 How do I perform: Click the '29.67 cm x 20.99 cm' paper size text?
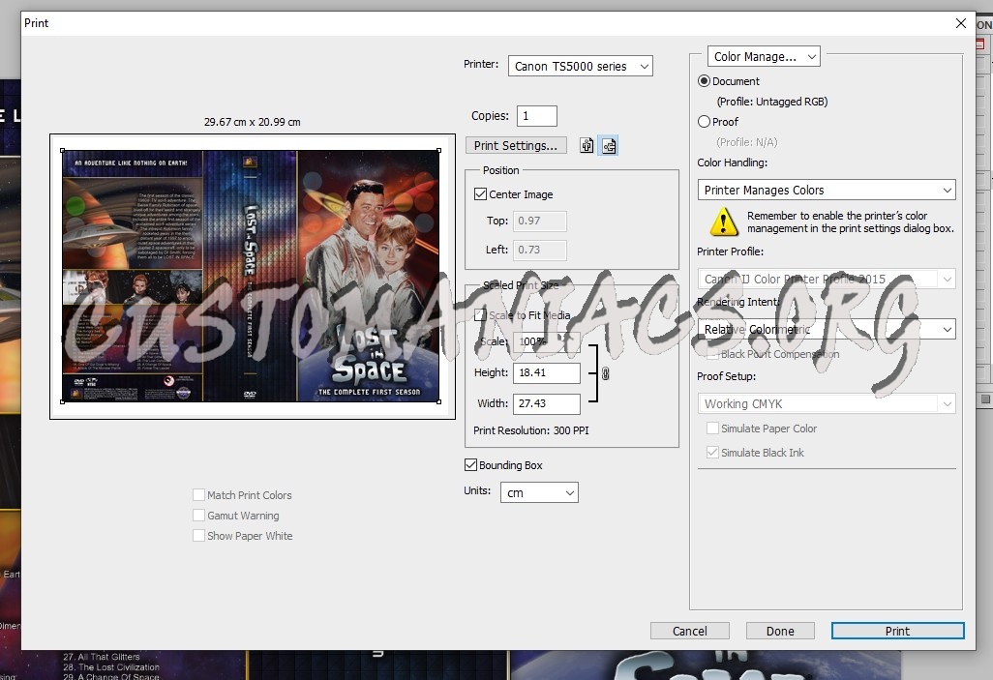(x=252, y=122)
